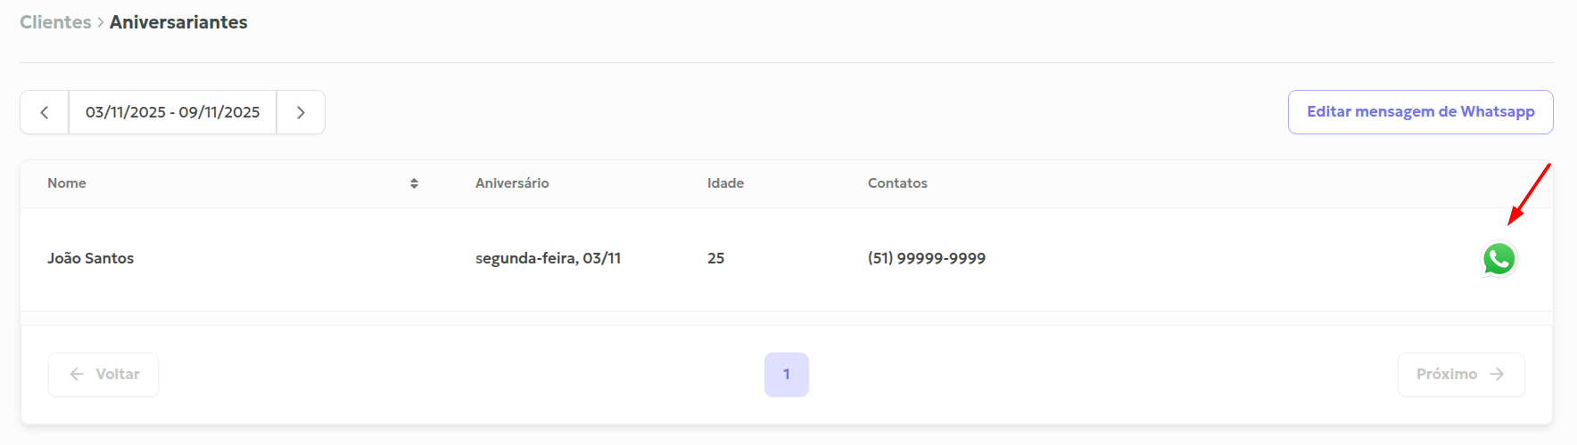Click phone number (51) 99999-9999
The image size is (1577, 445).
click(x=926, y=258)
